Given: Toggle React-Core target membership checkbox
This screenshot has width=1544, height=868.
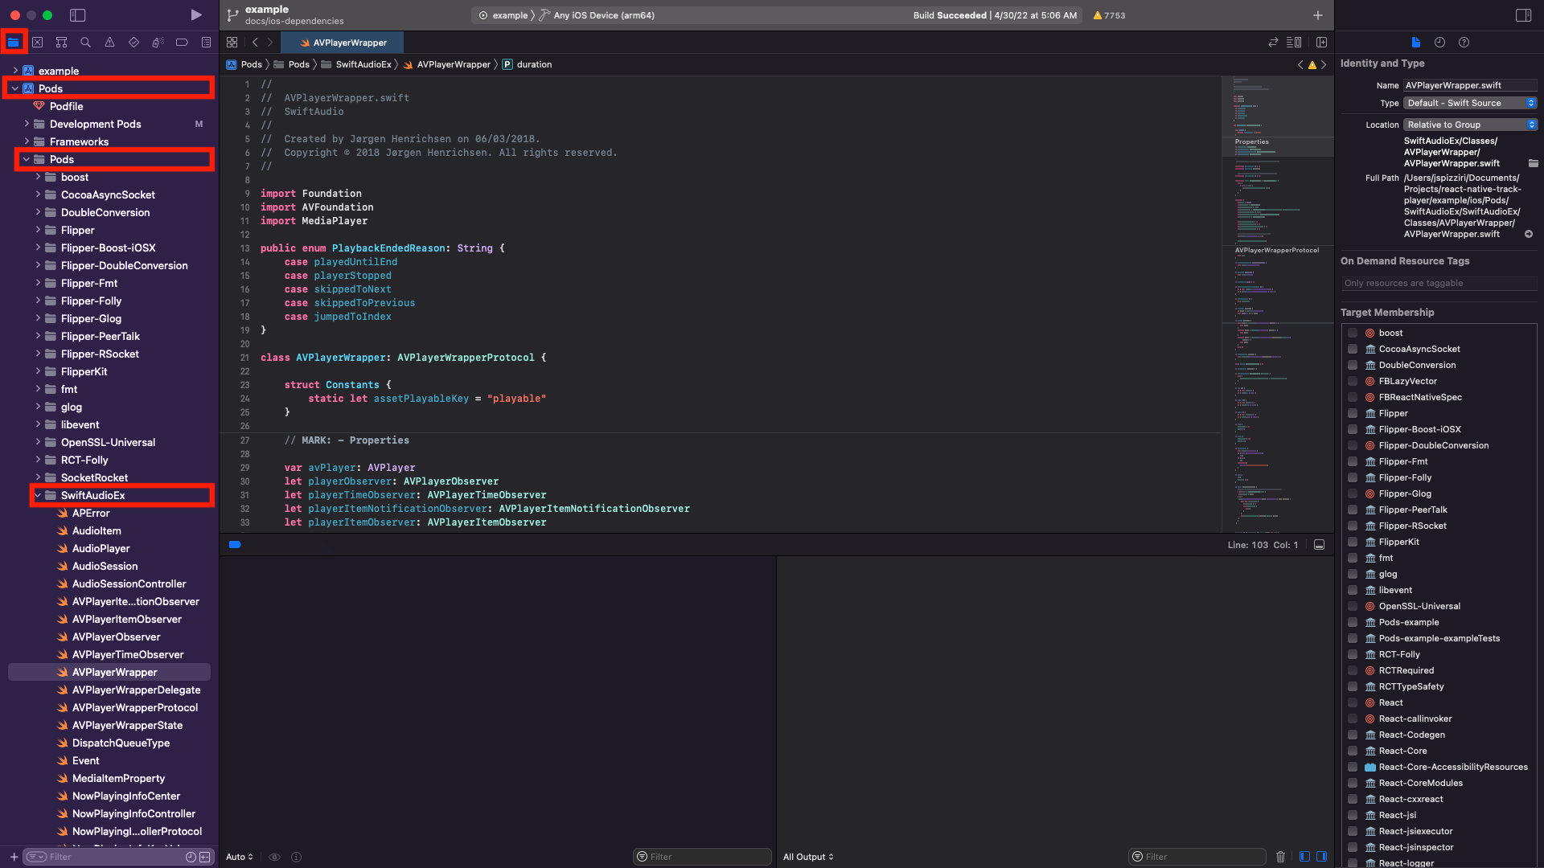Looking at the screenshot, I should click(1353, 751).
